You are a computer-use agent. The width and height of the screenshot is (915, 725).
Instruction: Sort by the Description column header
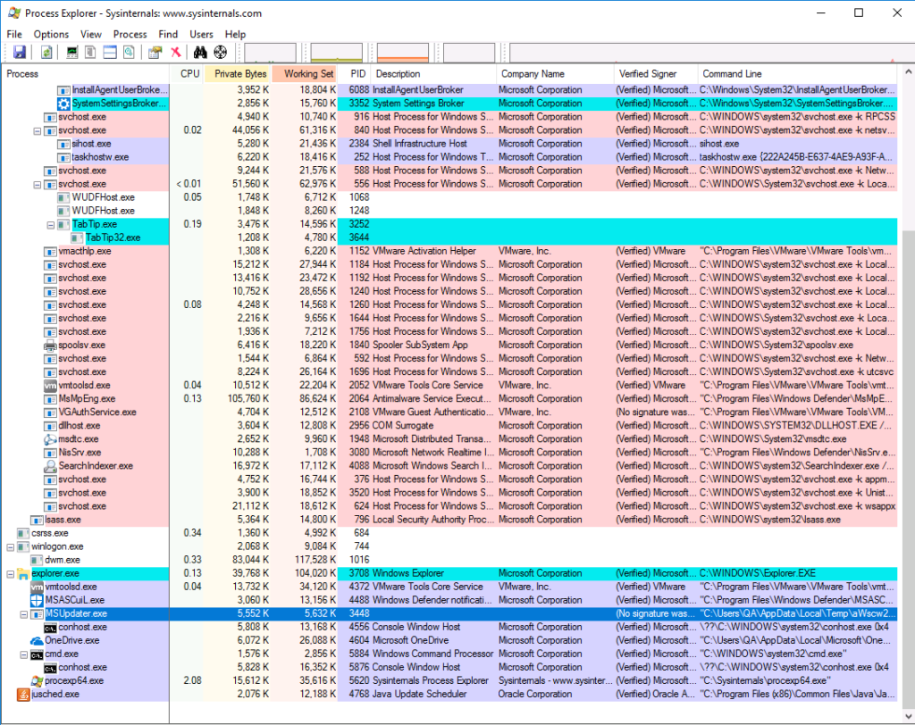tap(433, 74)
